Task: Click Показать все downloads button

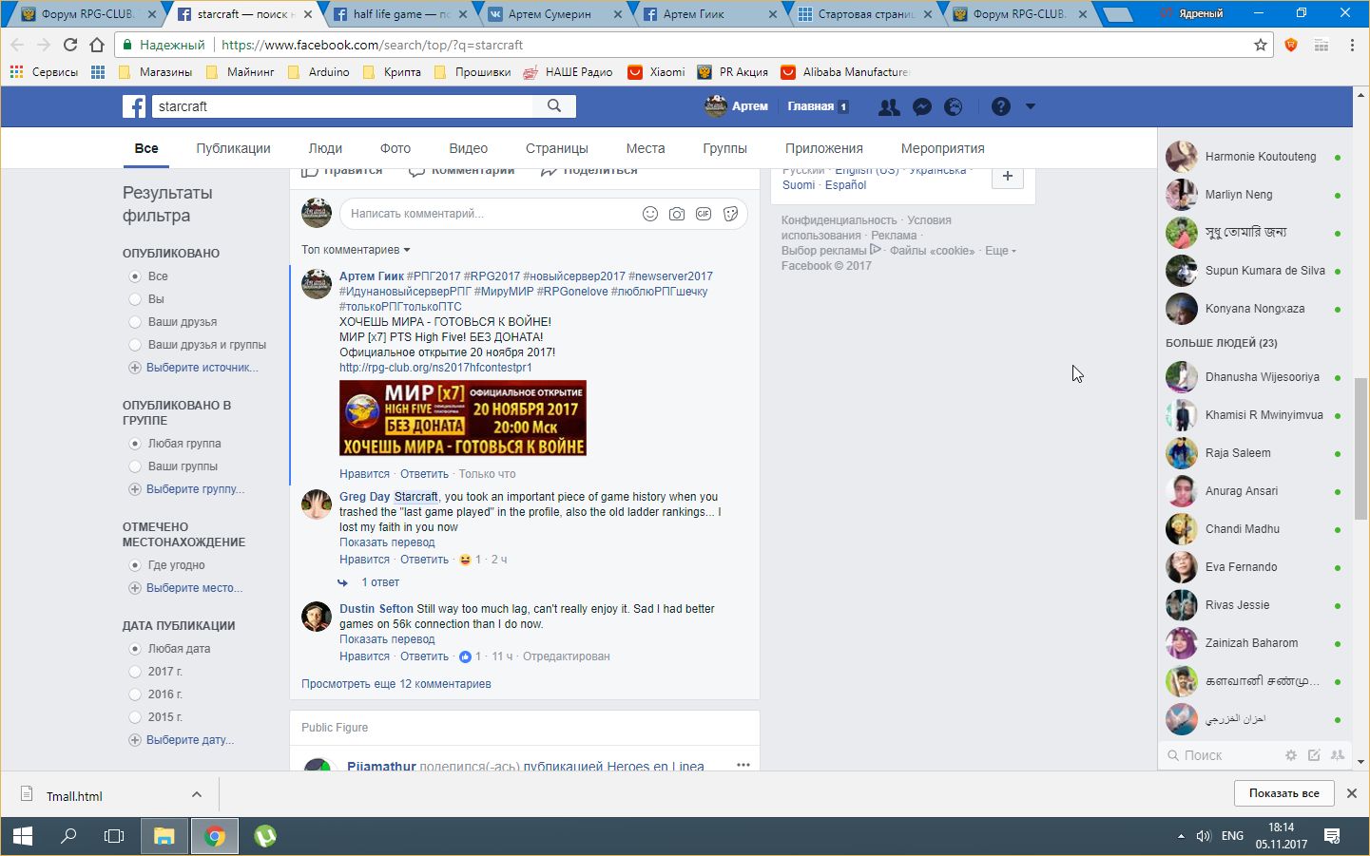Action: click(x=1284, y=793)
